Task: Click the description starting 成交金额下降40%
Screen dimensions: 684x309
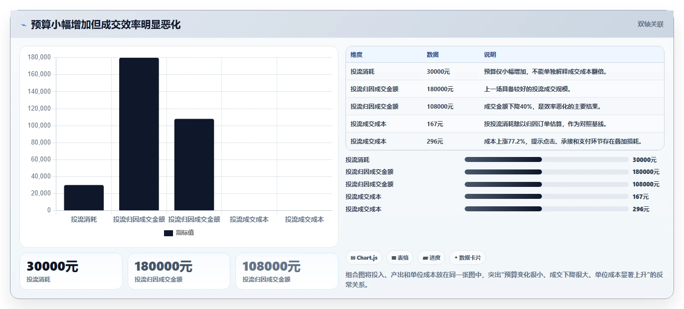Action: coord(542,107)
